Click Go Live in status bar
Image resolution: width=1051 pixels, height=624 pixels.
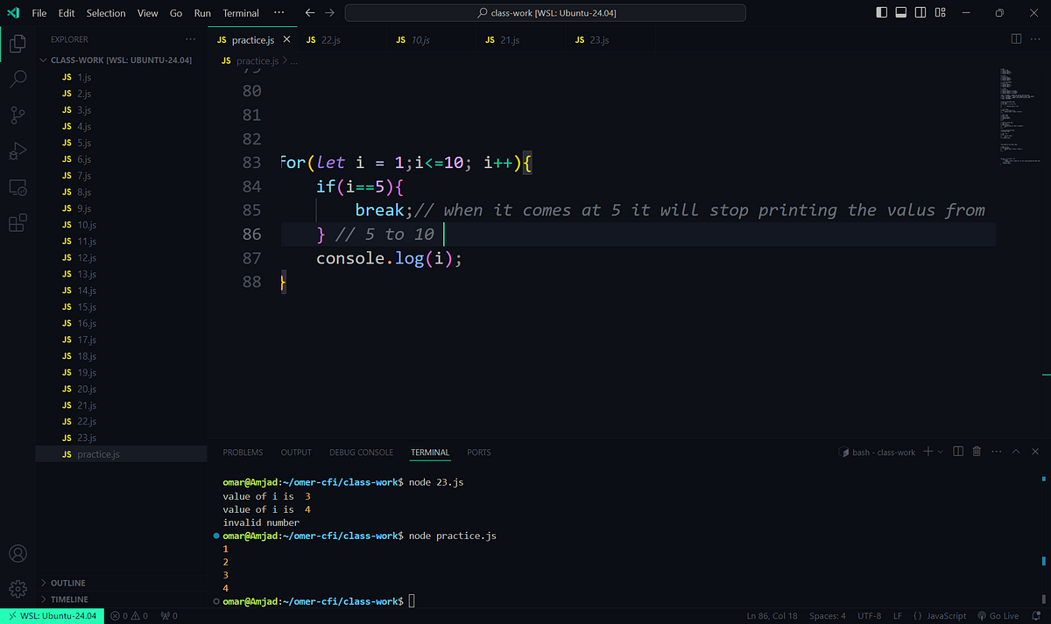(x=998, y=616)
